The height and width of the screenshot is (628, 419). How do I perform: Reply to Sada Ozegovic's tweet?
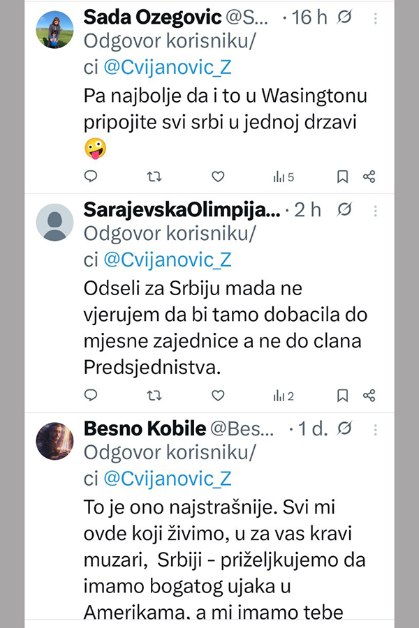click(91, 177)
